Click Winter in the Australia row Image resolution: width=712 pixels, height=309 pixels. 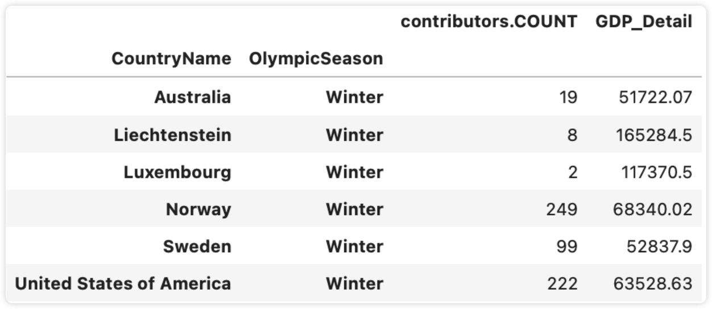[x=355, y=97]
